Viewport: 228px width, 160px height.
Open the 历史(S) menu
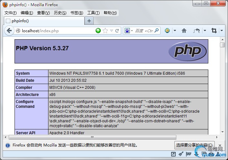[x=60, y=13]
